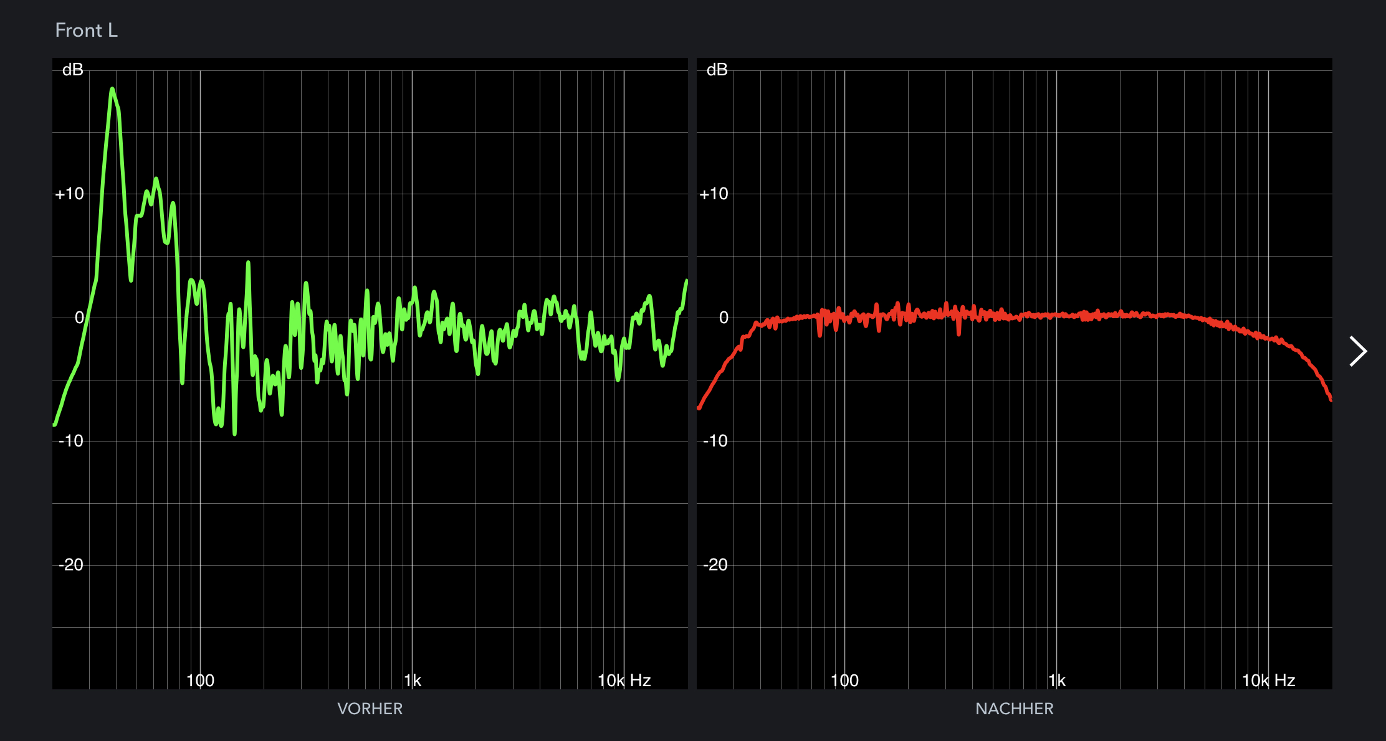Click the 100 frequency label on right graph
Image resolution: width=1386 pixels, height=741 pixels.
click(x=844, y=681)
